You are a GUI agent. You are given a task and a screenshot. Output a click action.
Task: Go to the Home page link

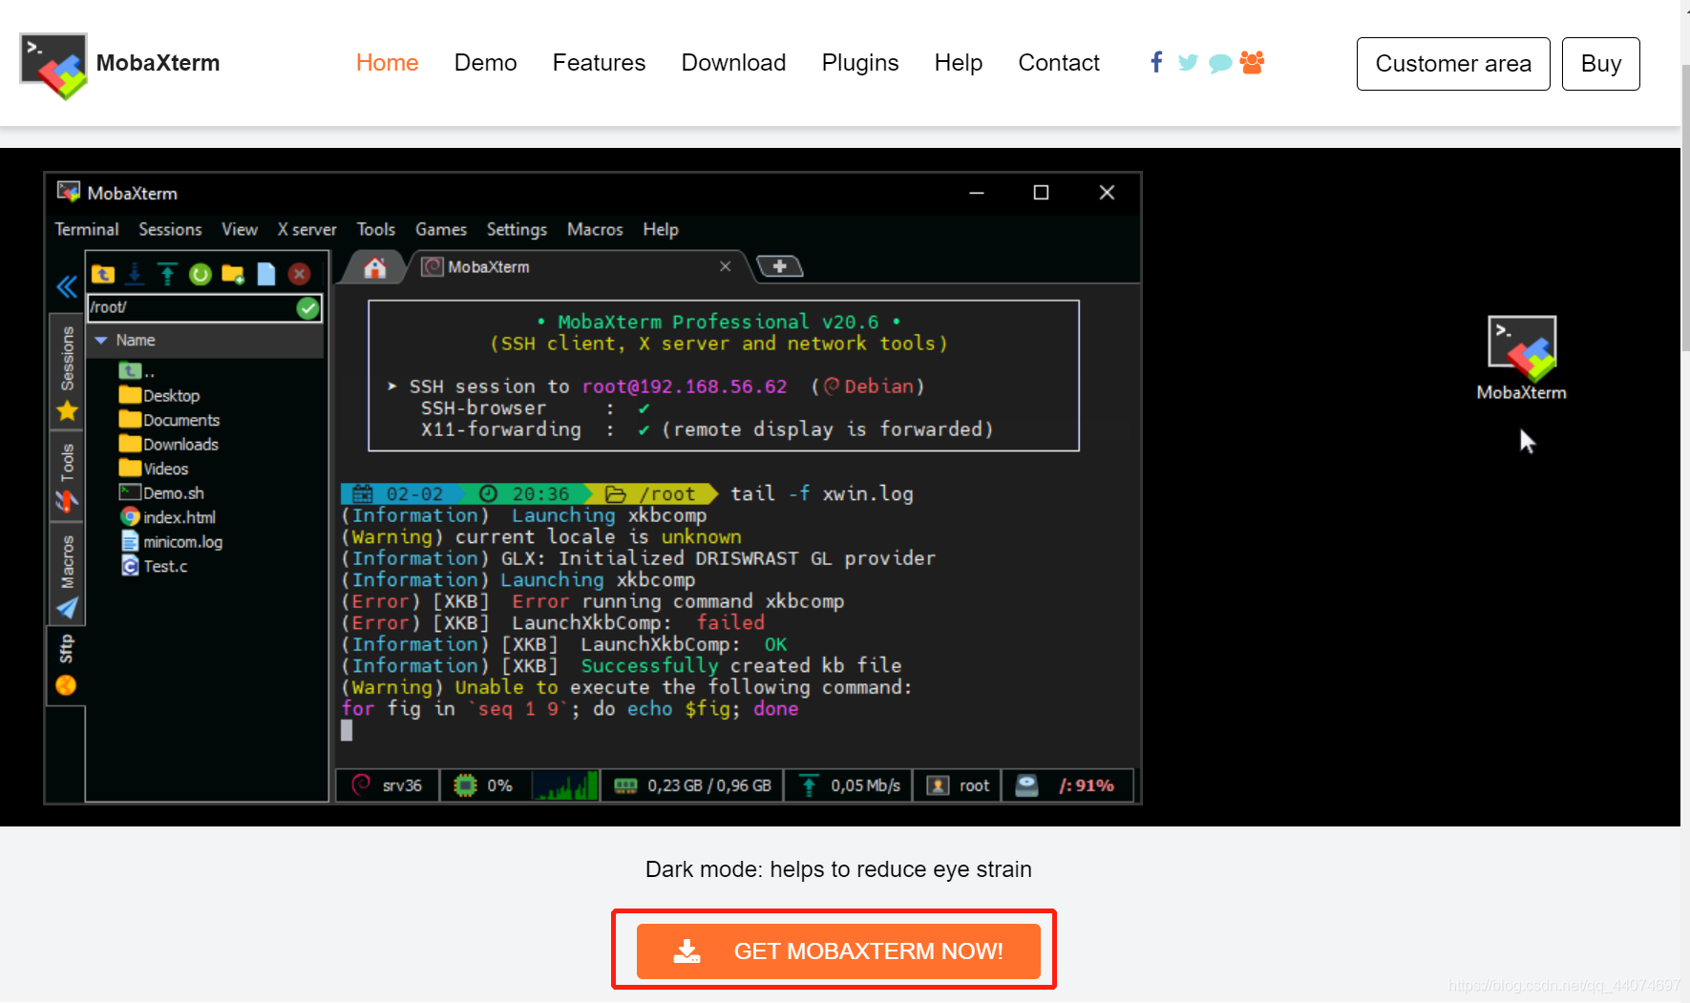387,63
